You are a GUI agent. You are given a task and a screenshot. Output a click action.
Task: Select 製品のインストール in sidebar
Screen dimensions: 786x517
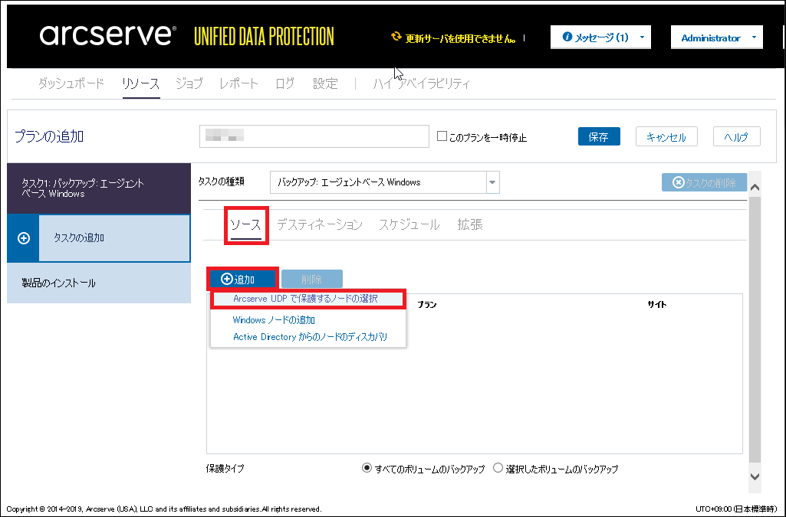pos(99,283)
